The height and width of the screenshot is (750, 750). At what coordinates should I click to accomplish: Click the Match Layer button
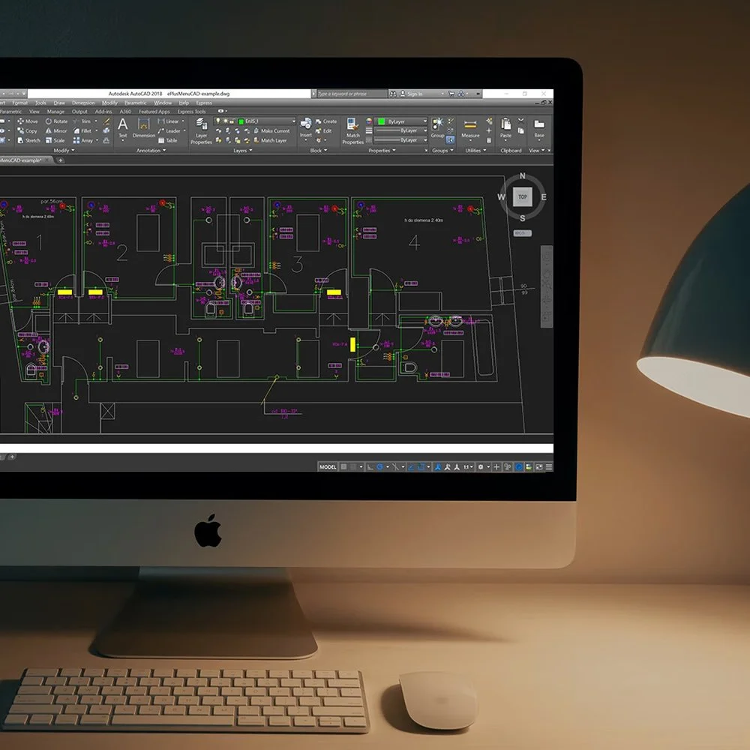270,141
